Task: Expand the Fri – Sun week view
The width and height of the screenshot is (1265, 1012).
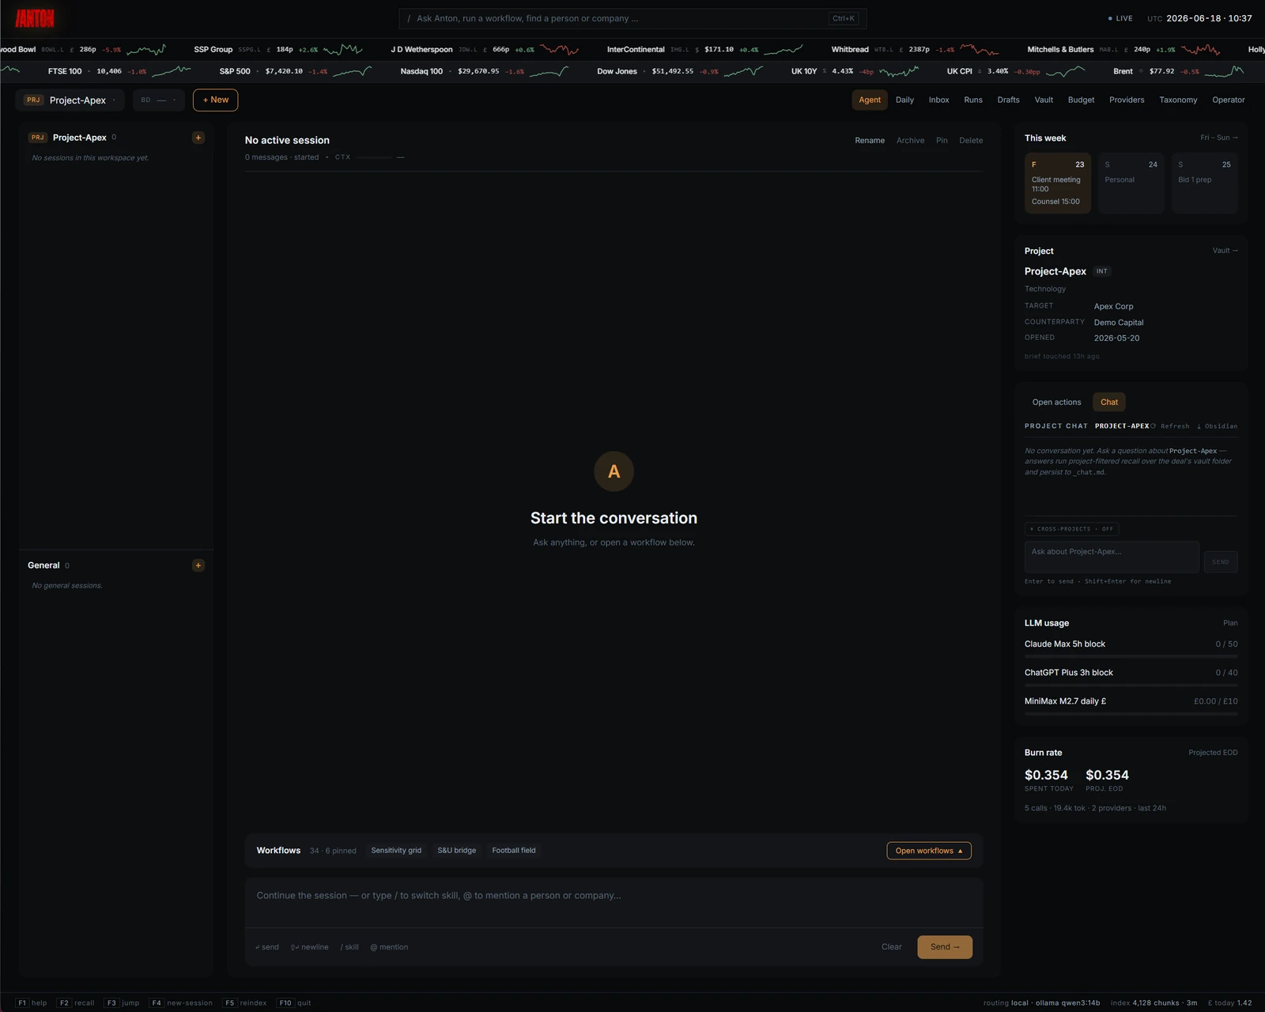Action: pyautogui.click(x=1218, y=138)
